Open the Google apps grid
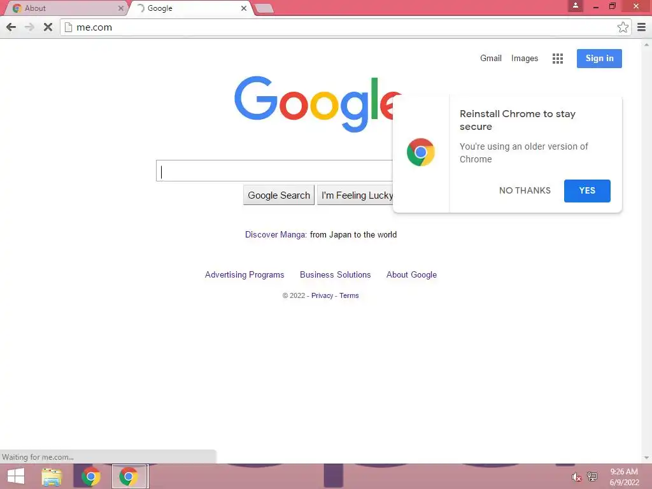The width and height of the screenshot is (652, 489). (x=558, y=59)
